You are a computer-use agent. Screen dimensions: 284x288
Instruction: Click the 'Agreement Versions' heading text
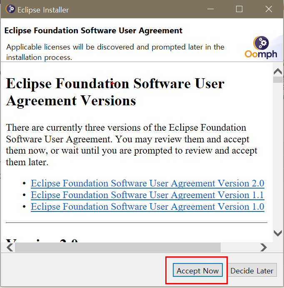(71, 101)
